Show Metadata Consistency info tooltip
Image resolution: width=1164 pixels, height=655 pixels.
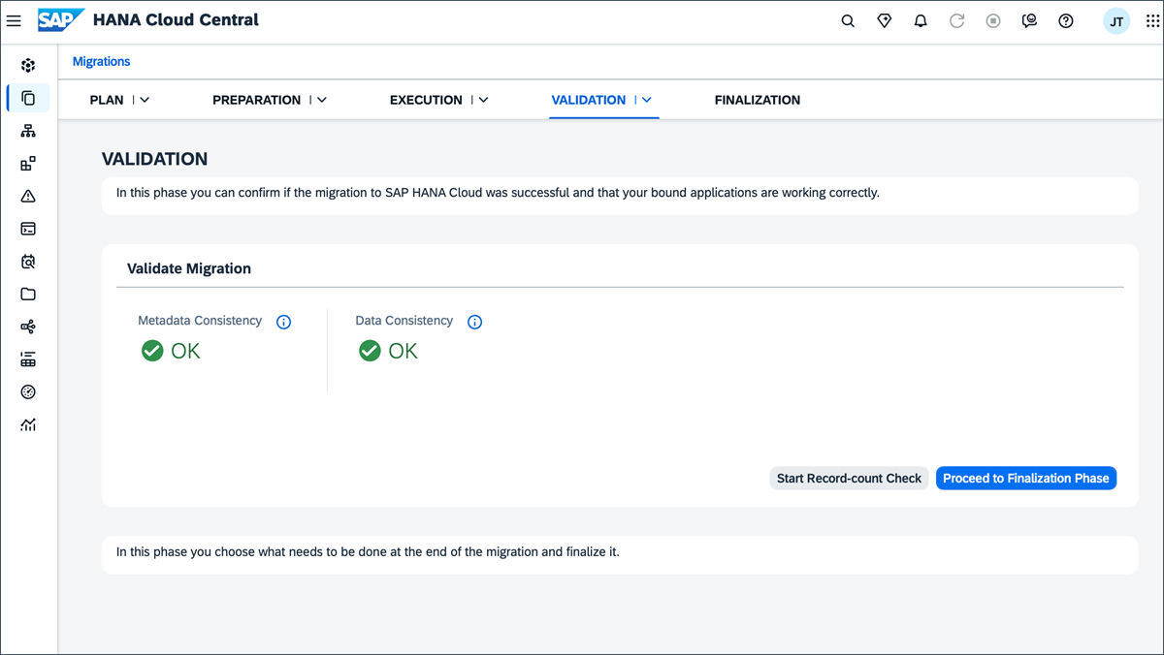click(x=283, y=322)
